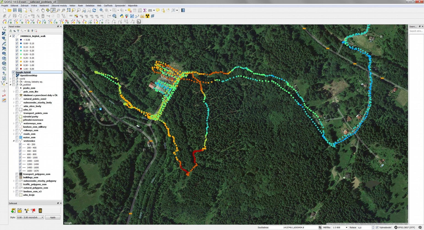Image resolution: width=424 pixels, height=230 pixels.
Task: Click the Delete Selected trash icon in editing toolbar
Action: click(x=43, y=16)
